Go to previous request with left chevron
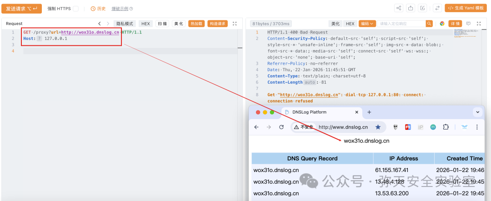This screenshot has width=491, height=201. click(99, 24)
